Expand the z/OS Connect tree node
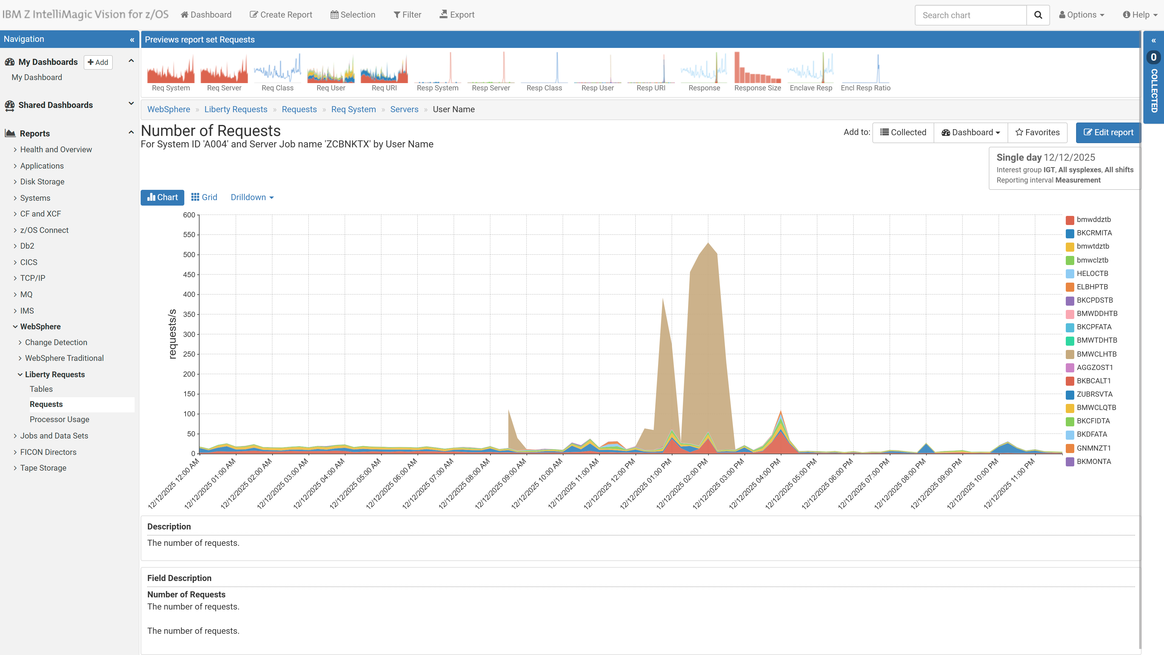1164x655 pixels. pos(15,230)
